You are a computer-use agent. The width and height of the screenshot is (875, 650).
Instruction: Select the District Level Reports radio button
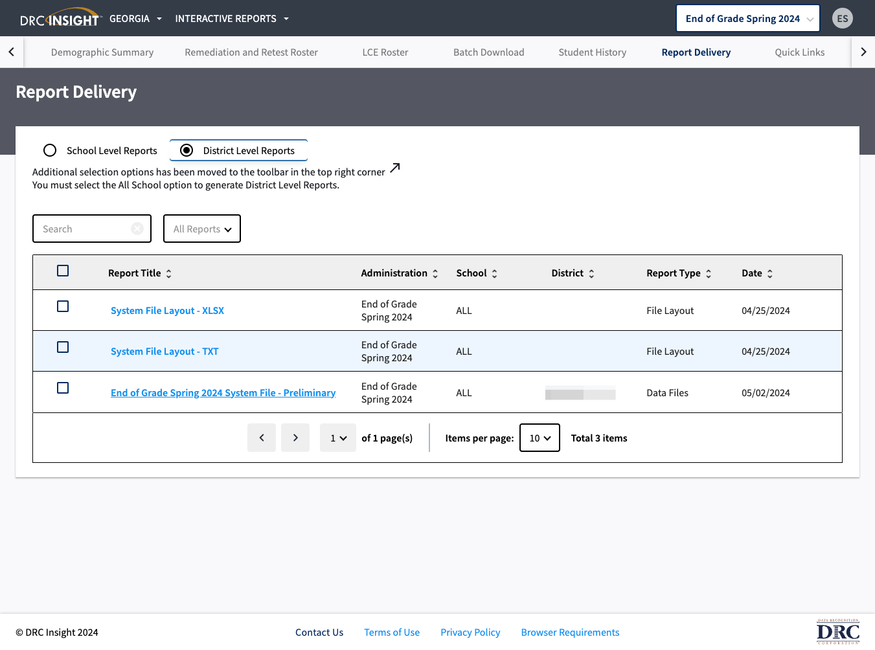pos(187,150)
